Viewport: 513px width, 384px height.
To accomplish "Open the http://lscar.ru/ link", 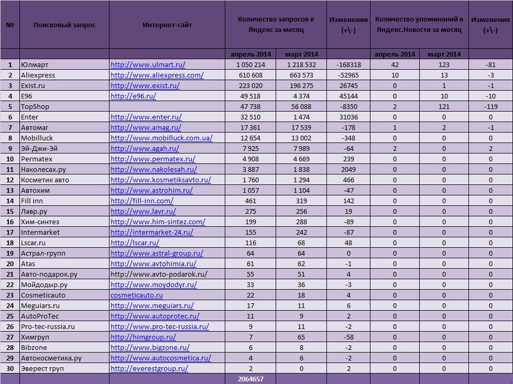I will pyautogui.click(x=135, y=243).
